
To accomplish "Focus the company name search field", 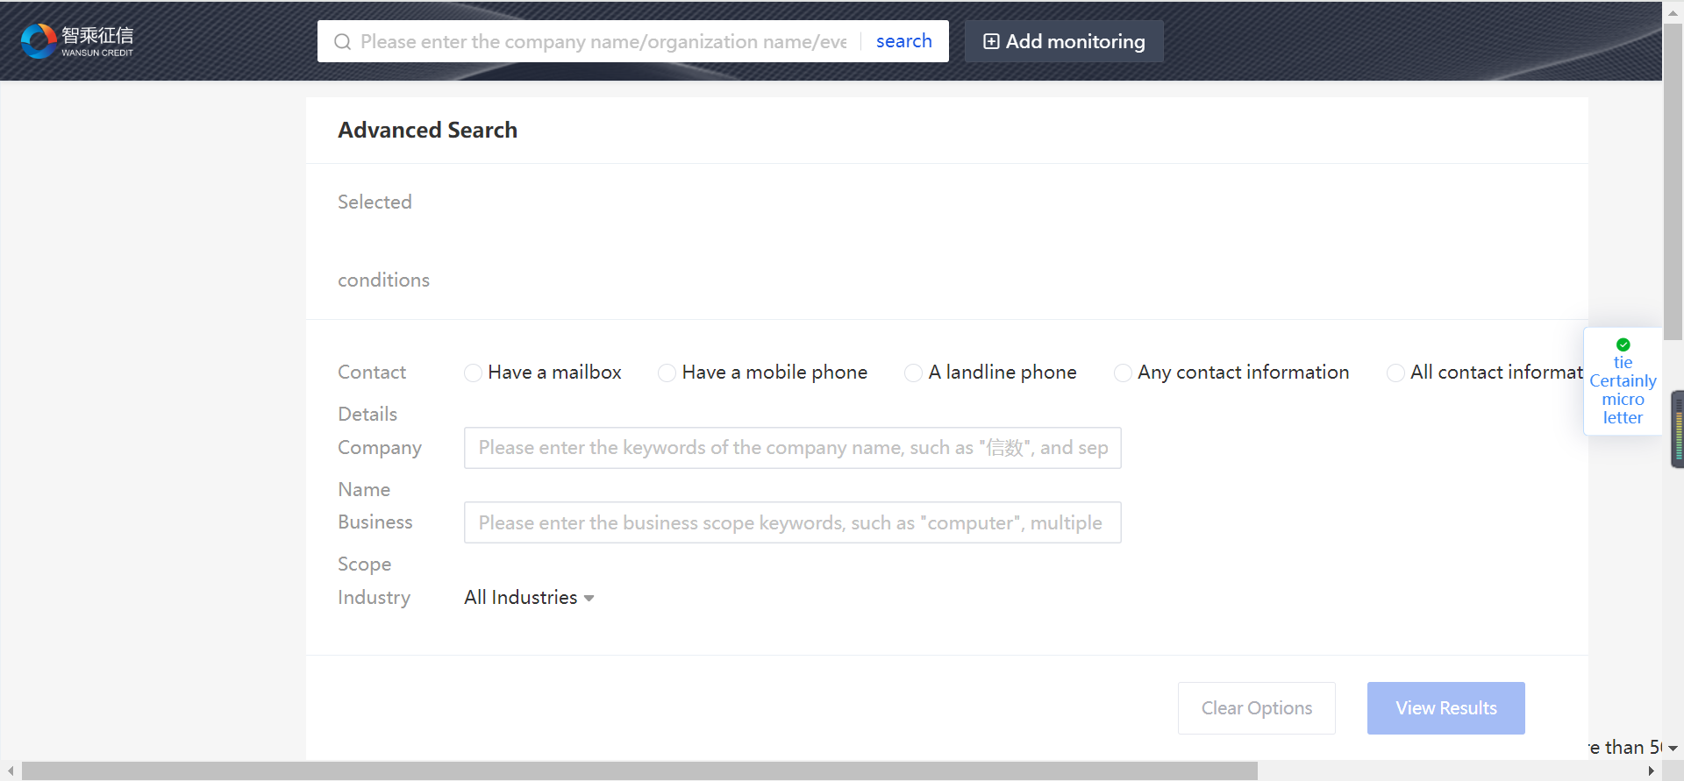I will click(603, 41).
